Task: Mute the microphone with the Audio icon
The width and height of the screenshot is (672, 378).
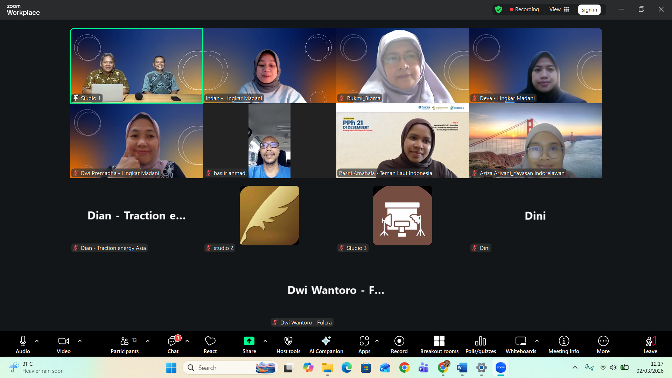Action: 22,344
